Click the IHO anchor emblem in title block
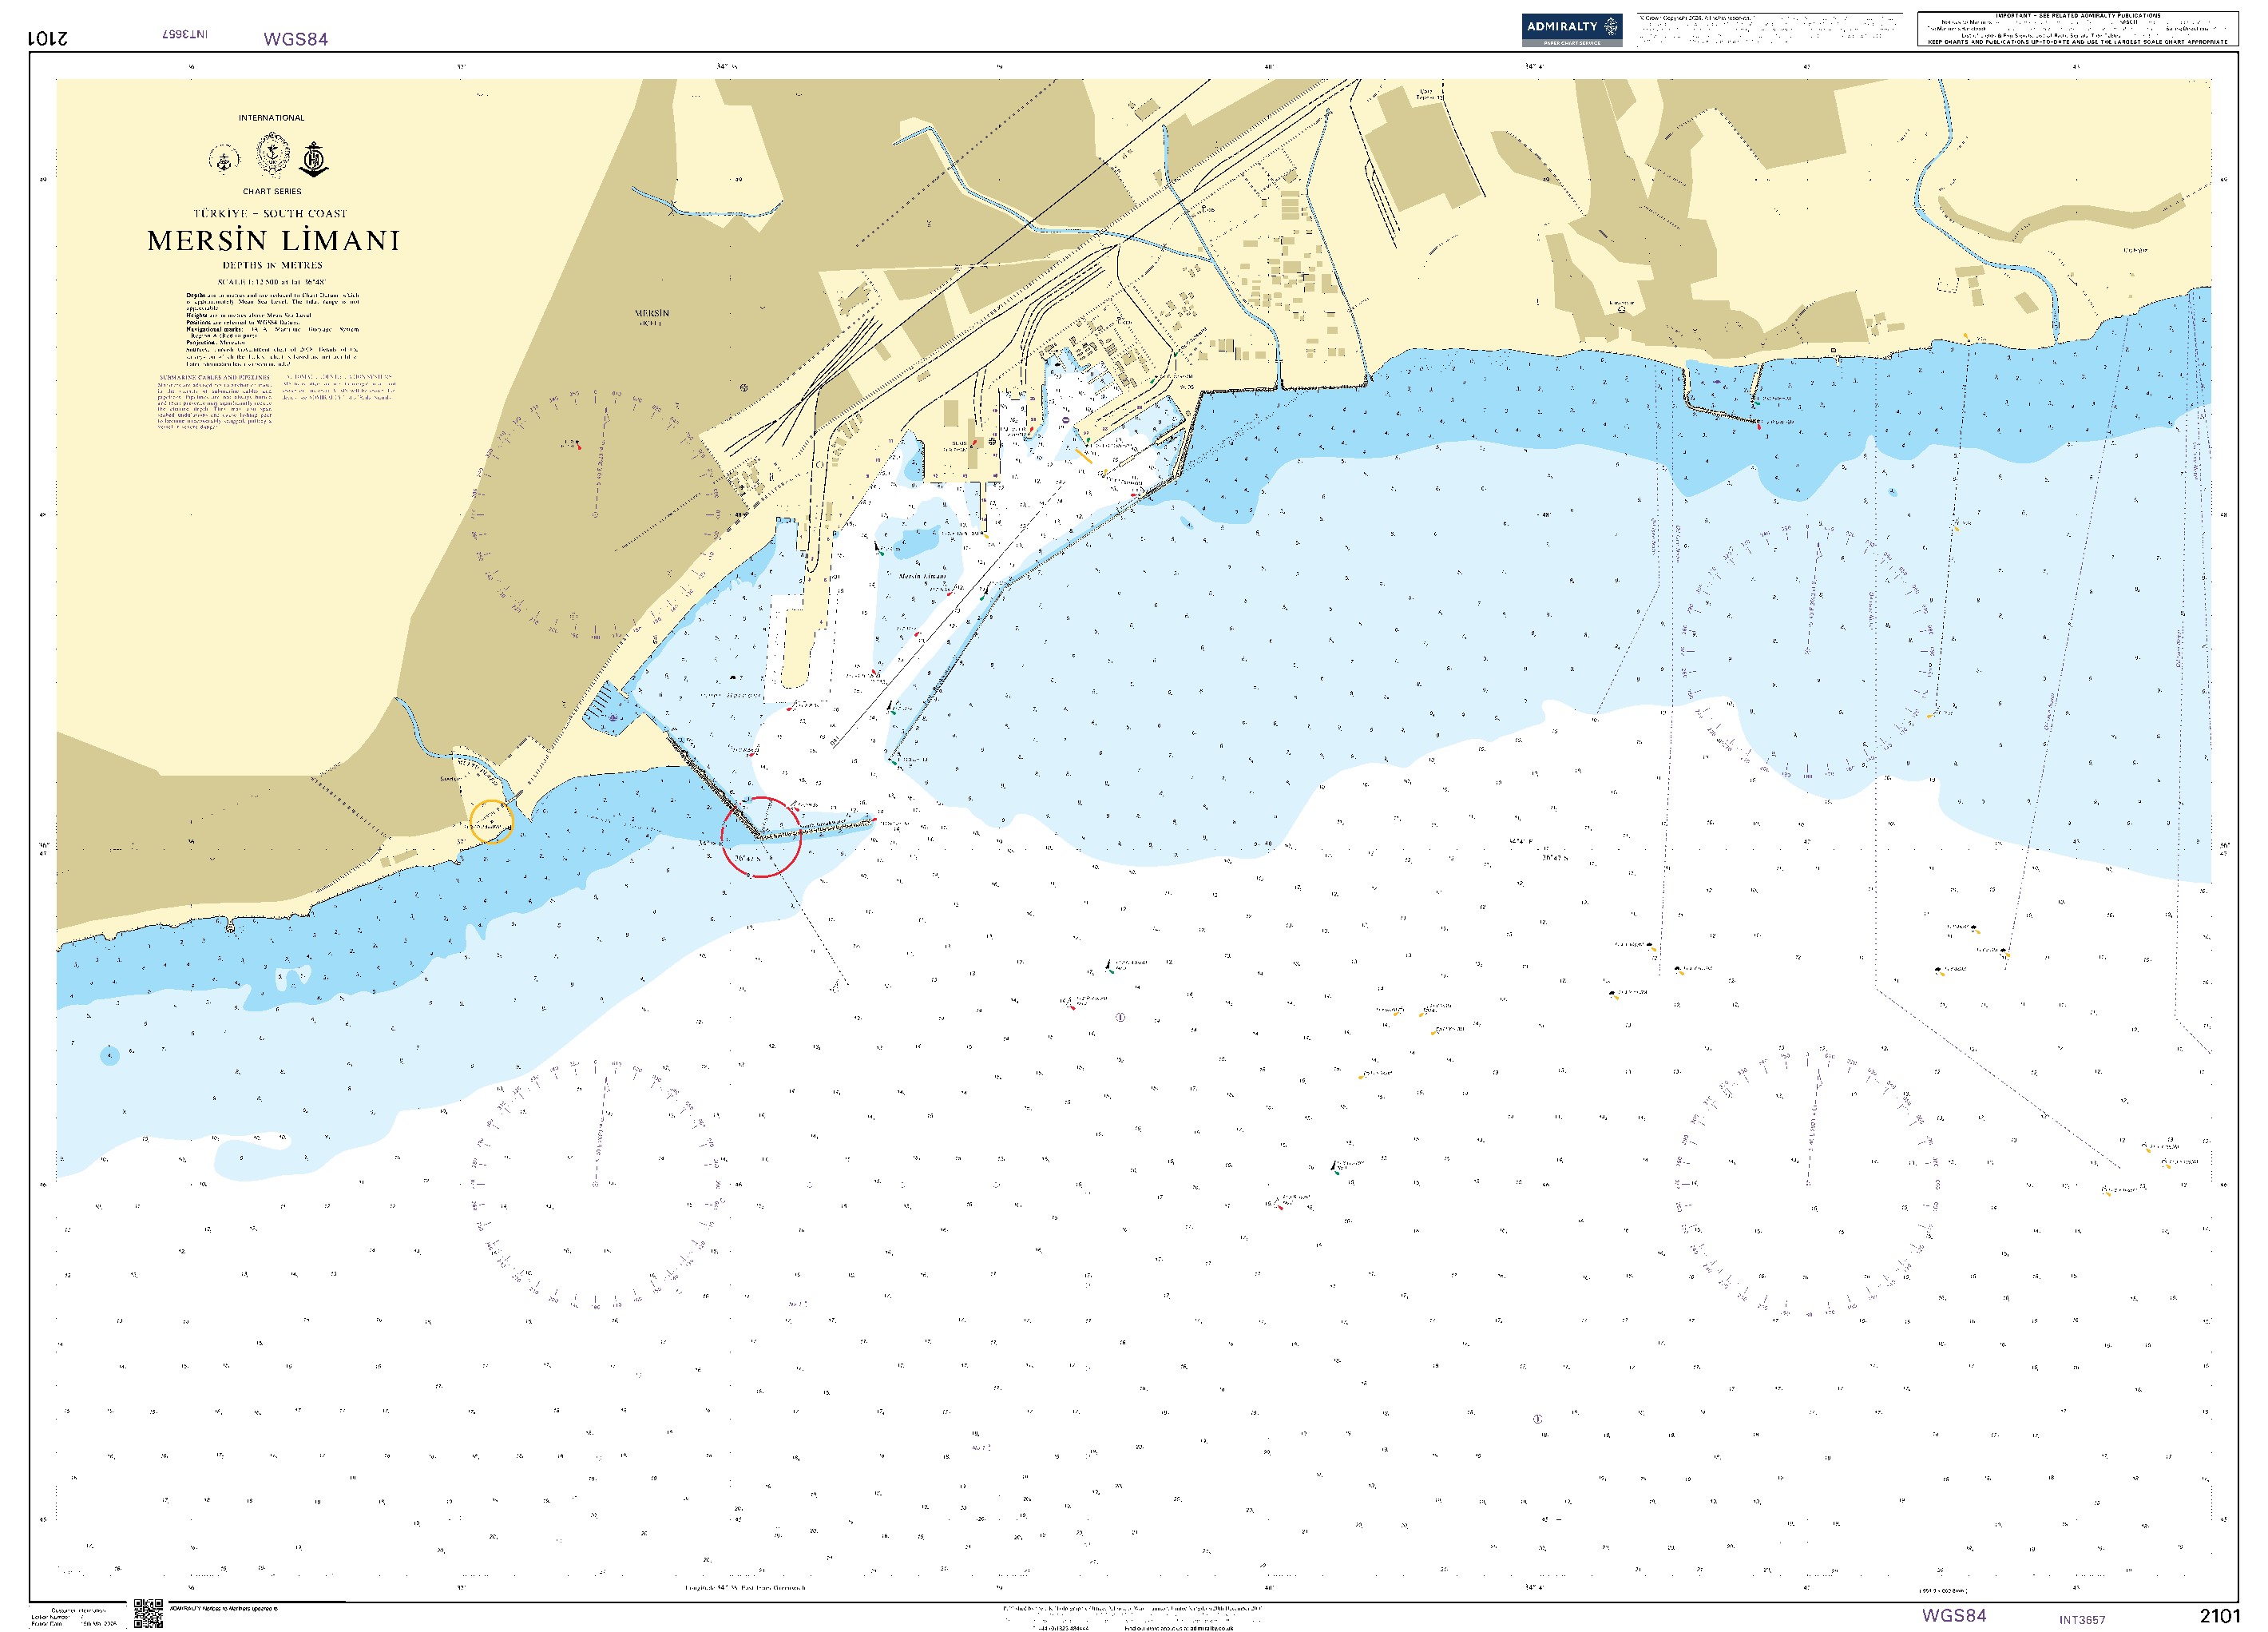 [x=315, y=158]
